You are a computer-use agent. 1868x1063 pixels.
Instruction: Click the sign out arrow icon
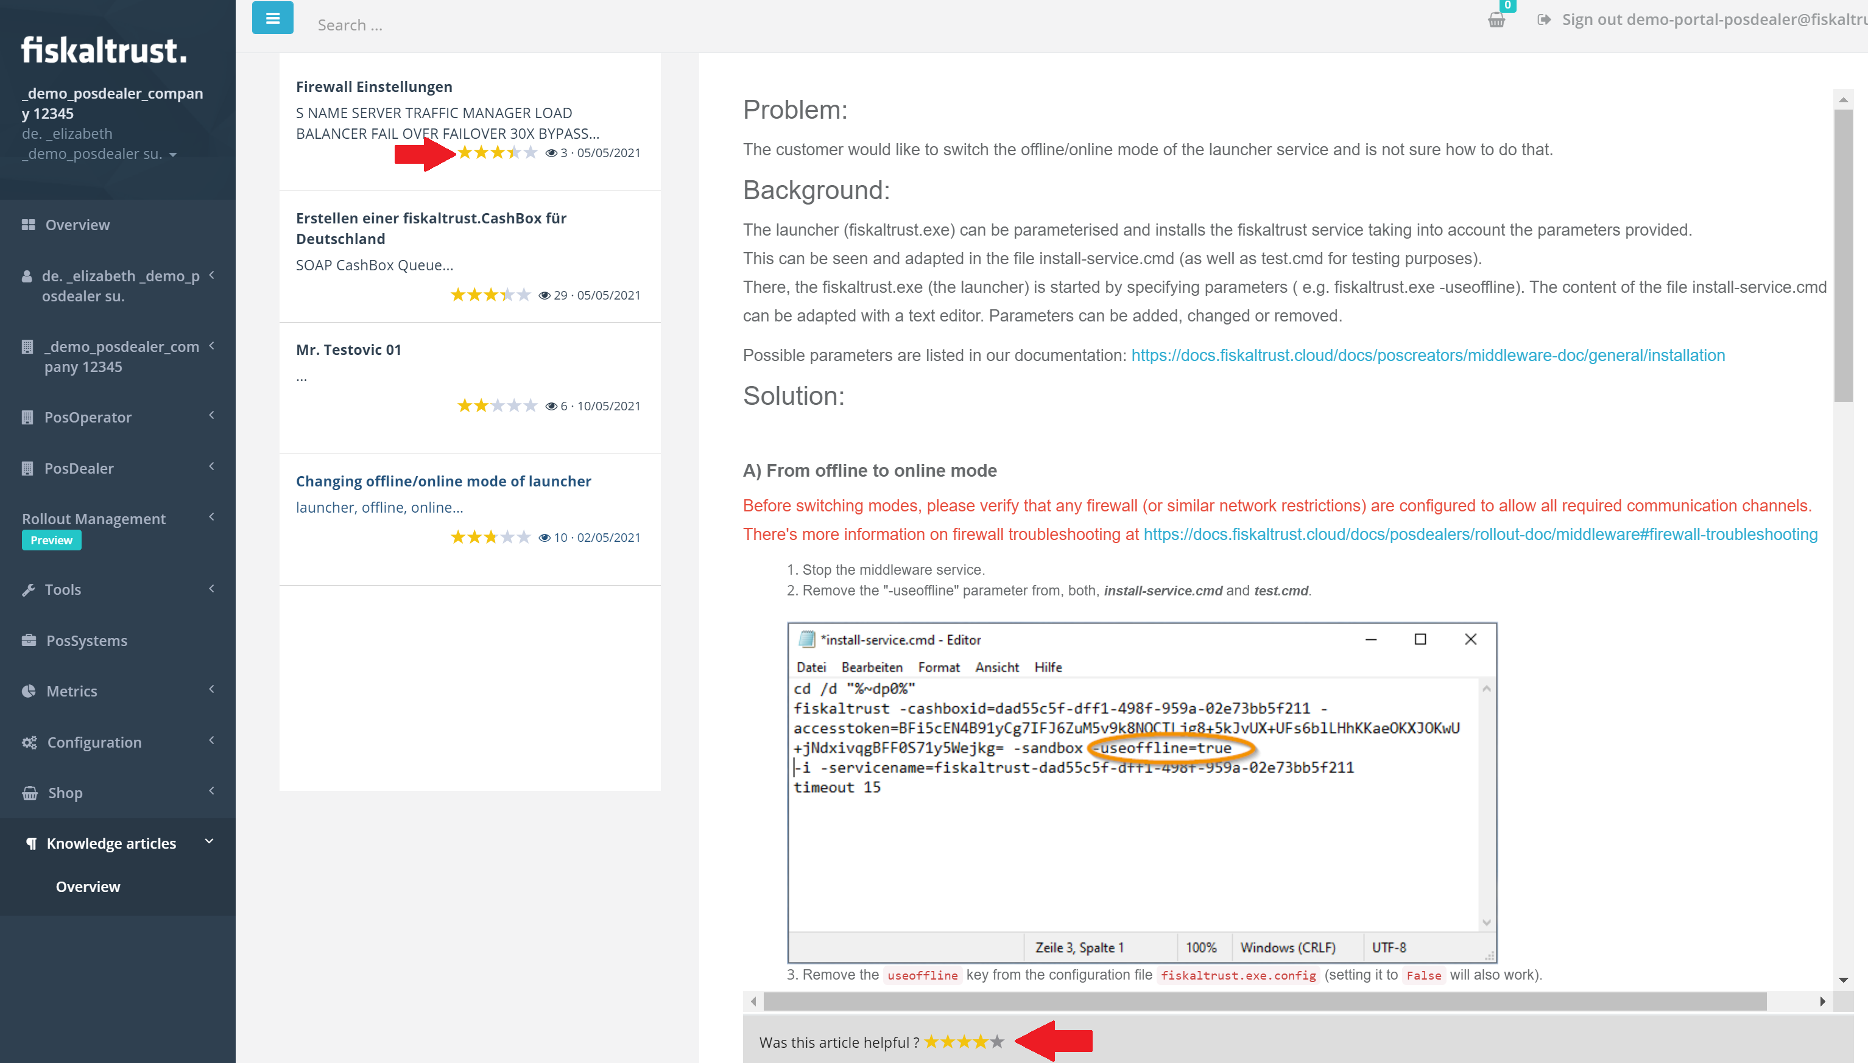point(1544,19)
